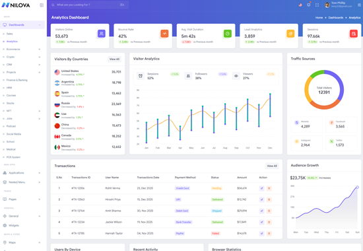Click View All in Visitors By Countries
363x251 pixels.
114,59
